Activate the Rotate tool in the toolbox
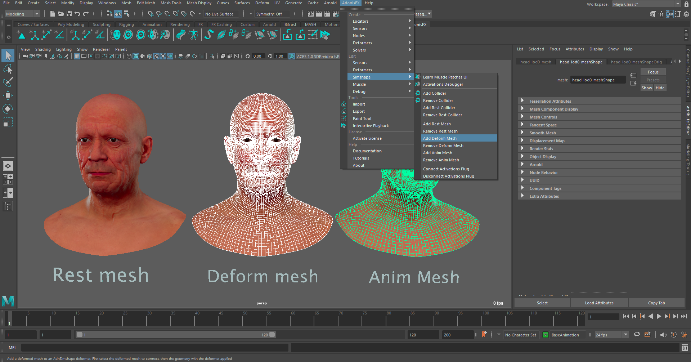Image resolution: width=691 pixels, height=362 pixels. coord(8,109)
